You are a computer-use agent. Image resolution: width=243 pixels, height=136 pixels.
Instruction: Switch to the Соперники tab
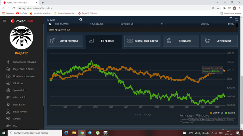point(220,41)
